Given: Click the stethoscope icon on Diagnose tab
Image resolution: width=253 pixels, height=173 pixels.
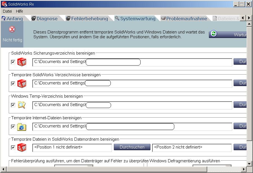Looking at the screenshot, I should point(33,18).
